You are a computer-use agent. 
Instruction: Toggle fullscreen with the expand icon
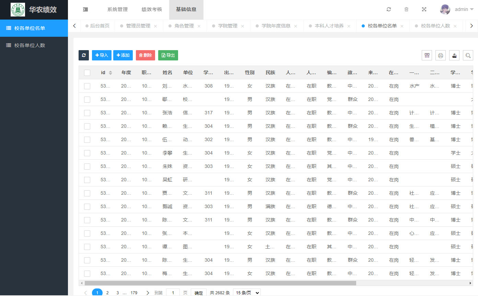(x=424, y=10)
